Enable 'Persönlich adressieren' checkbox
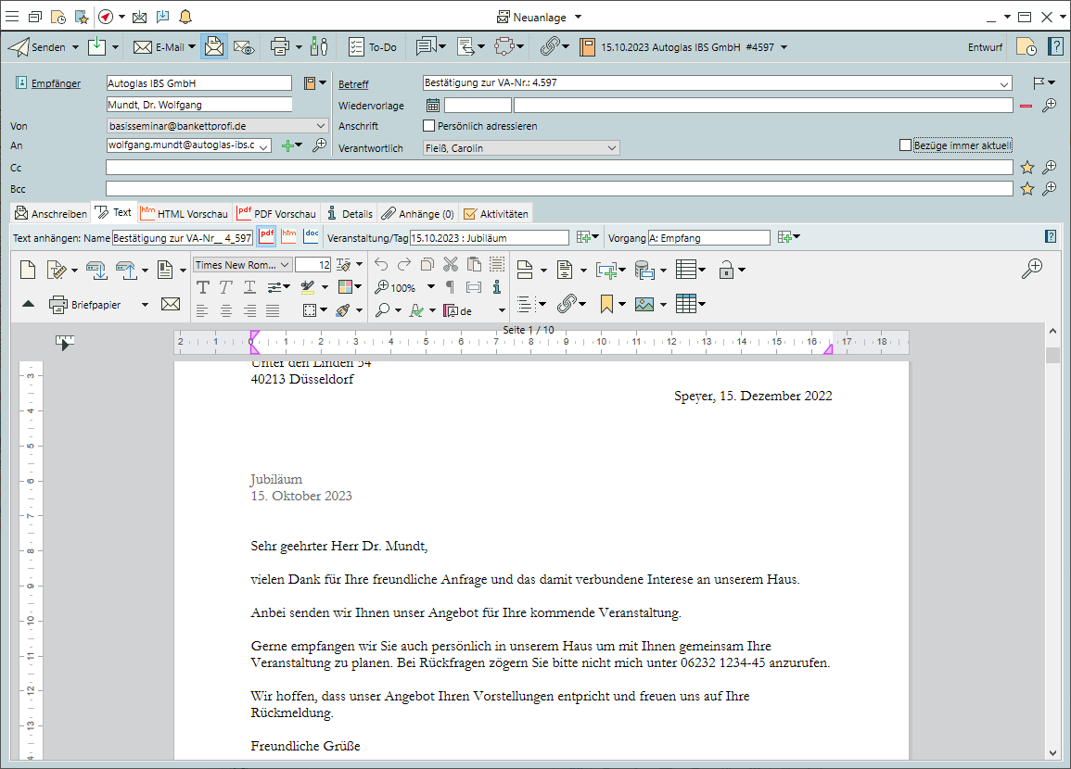 pyautogui.click(x=428, y=126)
